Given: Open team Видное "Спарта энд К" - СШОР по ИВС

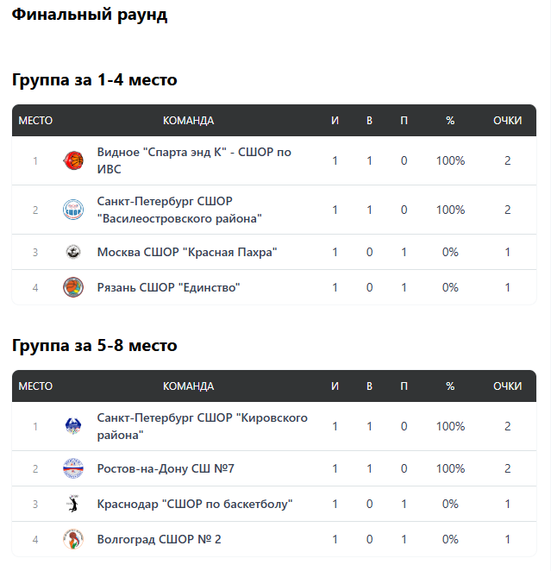Looking at the screenshot, I should (194, 160).
